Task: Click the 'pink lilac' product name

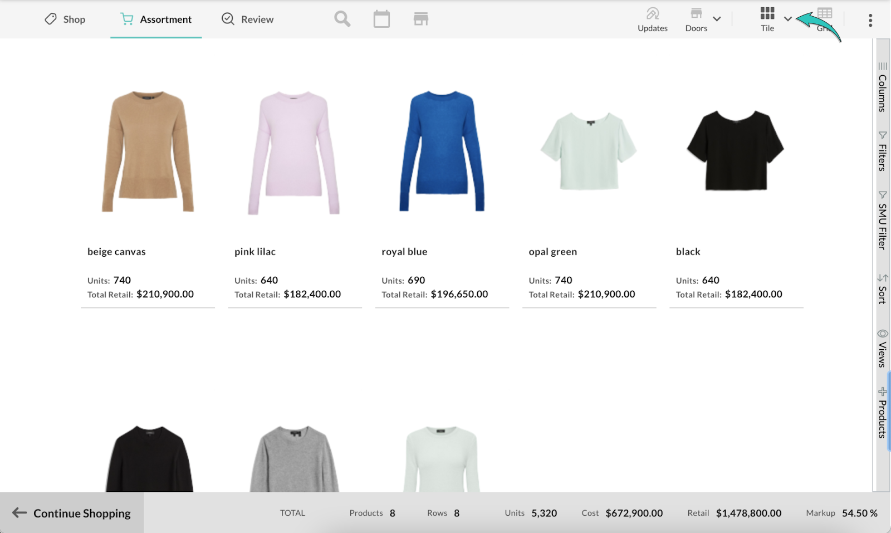Action: [x=255, y=252]
